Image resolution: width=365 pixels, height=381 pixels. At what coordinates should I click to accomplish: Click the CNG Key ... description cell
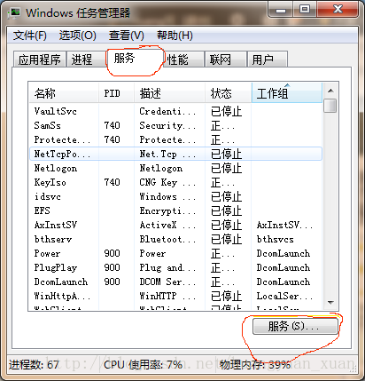167,182
